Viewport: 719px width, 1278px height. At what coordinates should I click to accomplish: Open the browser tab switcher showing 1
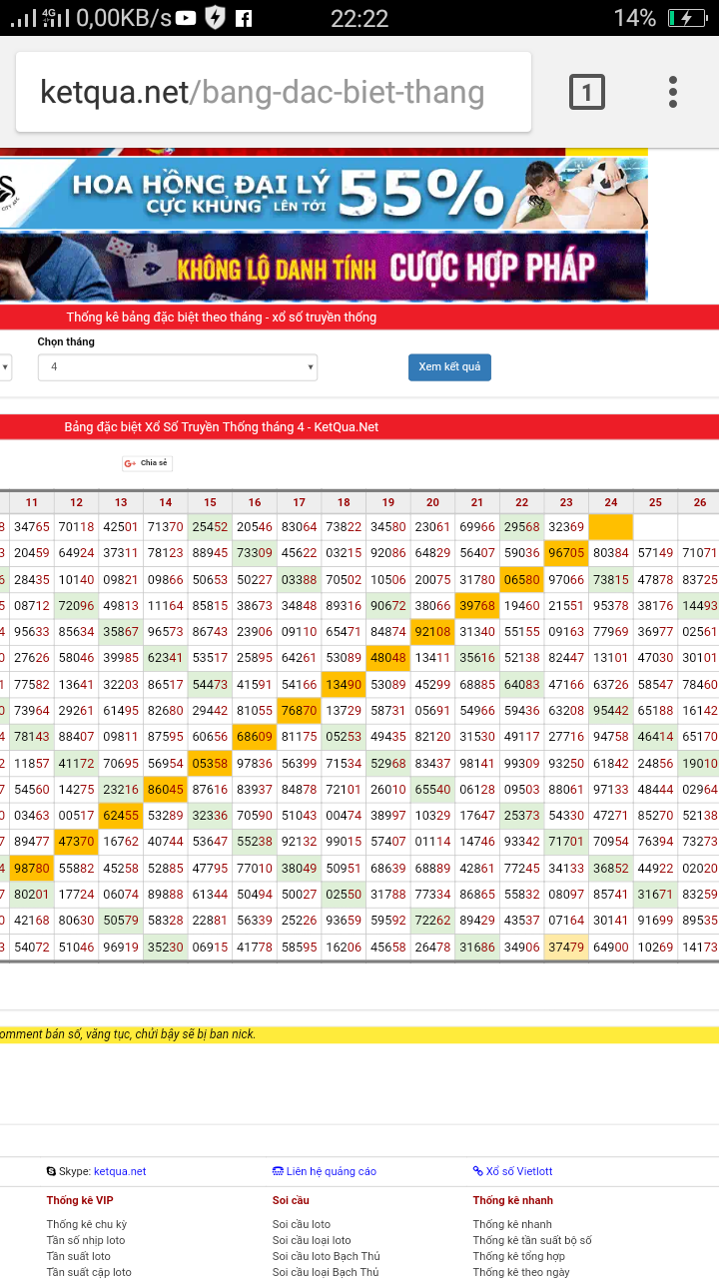(x=586, y=93)
